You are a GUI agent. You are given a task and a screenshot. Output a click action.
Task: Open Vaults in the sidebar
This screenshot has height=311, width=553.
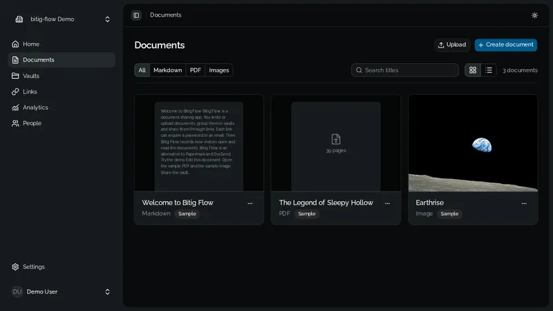coord(61,76)
